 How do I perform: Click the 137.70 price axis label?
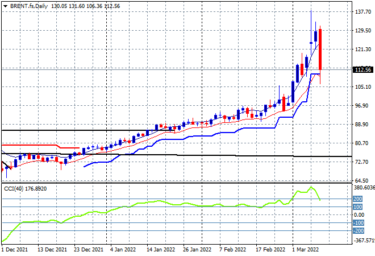coord(363,12)
